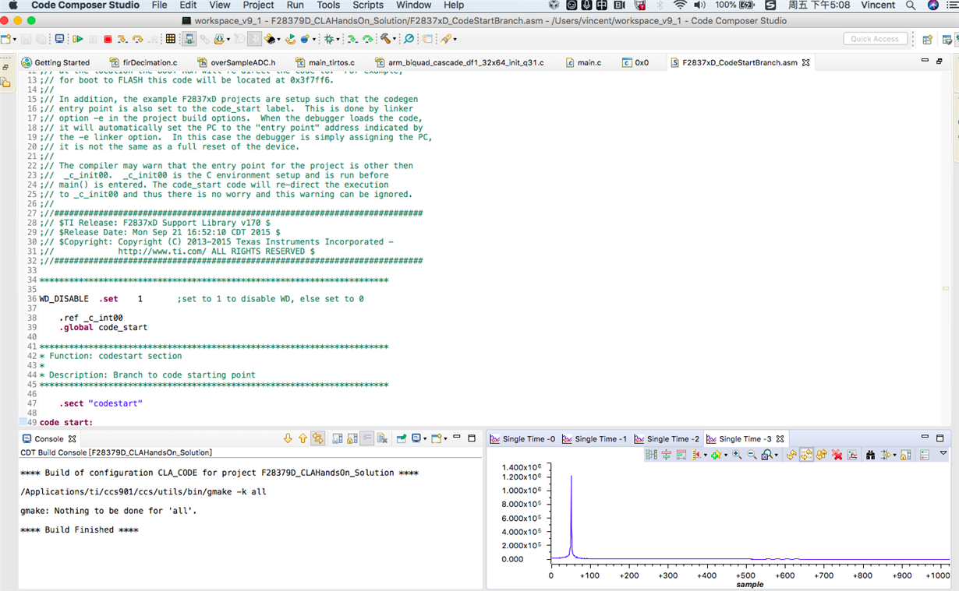Viewport: 959px width, 591px height.
Task: Click the Save toolbar icon
Action: click(x=27, y=39)
